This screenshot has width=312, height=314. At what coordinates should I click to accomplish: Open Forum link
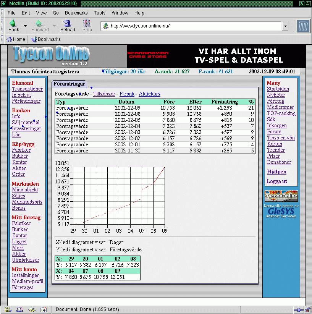tap(274, 132)
